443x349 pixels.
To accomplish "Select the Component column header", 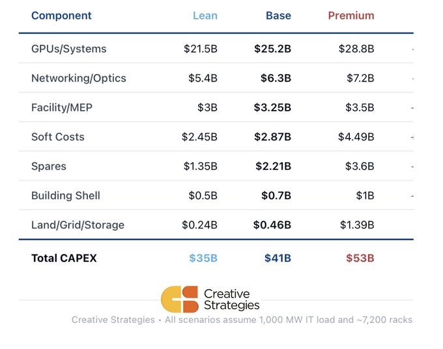I will tap(61, 16).
